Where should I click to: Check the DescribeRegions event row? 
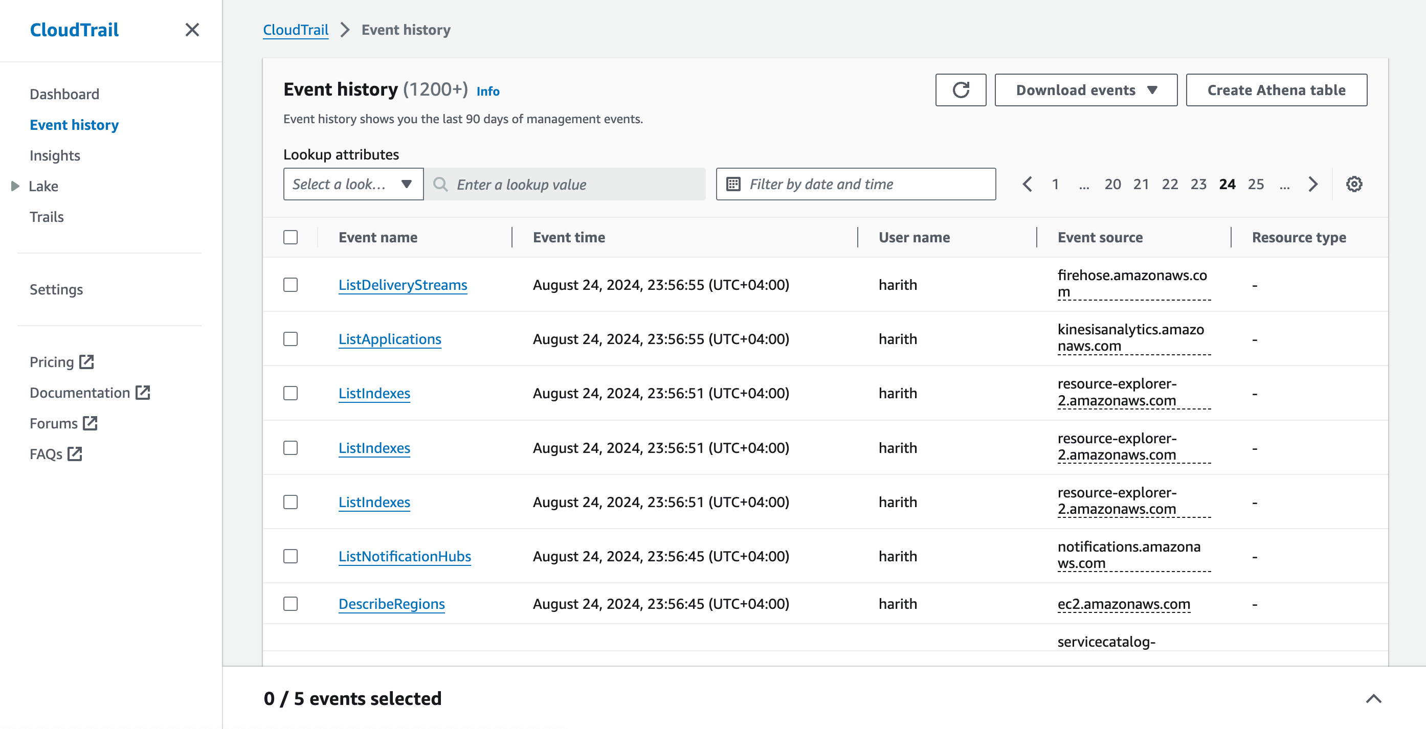click(291, 604)
